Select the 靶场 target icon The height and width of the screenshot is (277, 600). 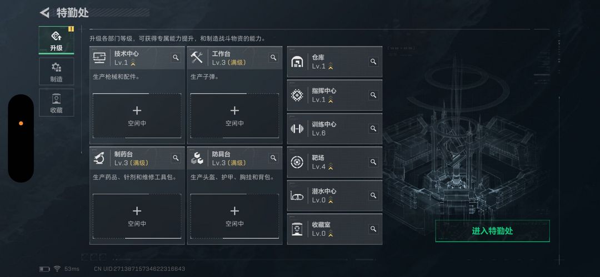(x=297, y=162)
